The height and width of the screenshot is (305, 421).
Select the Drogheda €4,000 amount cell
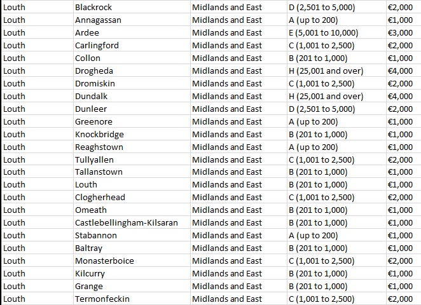403,71
